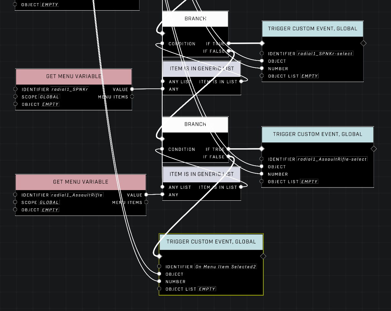Click Identifier pin of the radial1_SPNKr Get Menu Variable node
This screenshot has width=391, height=311.
pyautogui.click(x=15, y=89)
